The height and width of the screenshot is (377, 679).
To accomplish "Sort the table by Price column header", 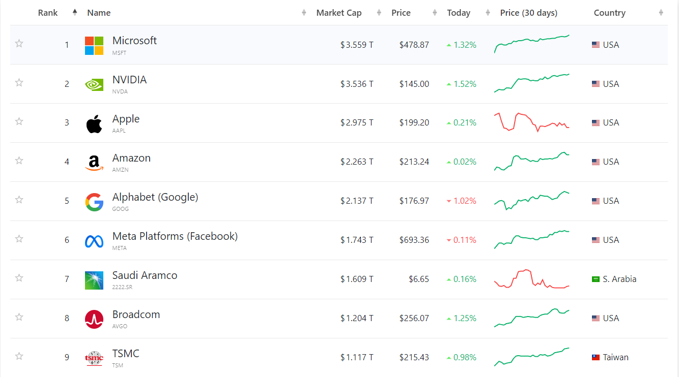I will (x=401, y=13).
